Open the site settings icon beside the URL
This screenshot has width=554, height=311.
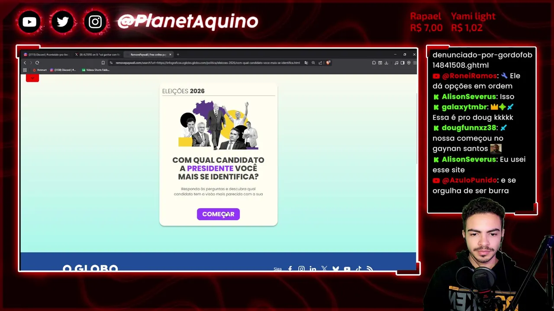(x=111, y=63)
